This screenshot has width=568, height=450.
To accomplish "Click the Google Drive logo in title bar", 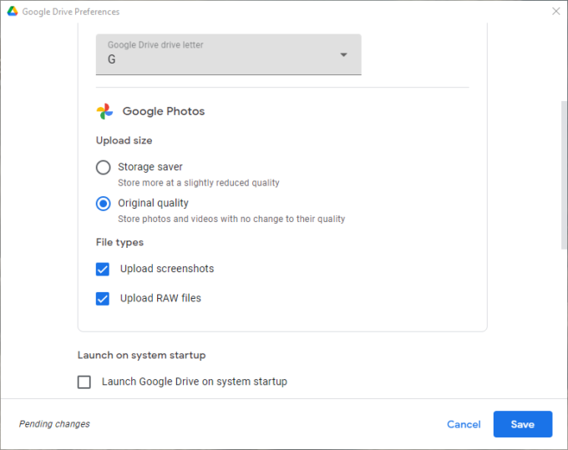I will (x=13, y=11).
